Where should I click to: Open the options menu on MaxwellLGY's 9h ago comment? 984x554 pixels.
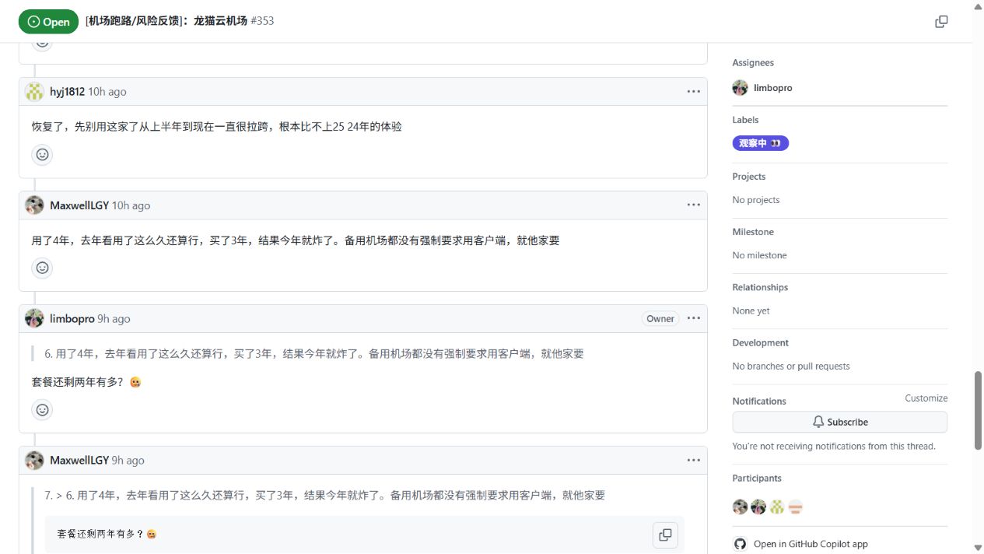[x=694, y=460]
